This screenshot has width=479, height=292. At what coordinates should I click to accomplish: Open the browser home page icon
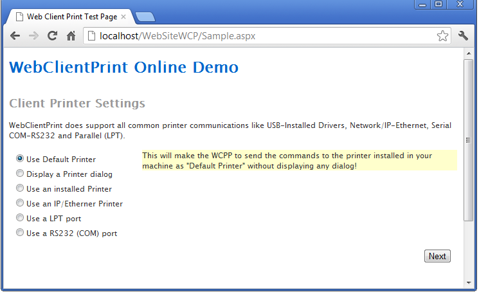click(71, 36)
